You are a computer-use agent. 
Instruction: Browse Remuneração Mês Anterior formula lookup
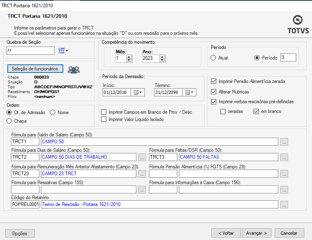click(142, 174)
